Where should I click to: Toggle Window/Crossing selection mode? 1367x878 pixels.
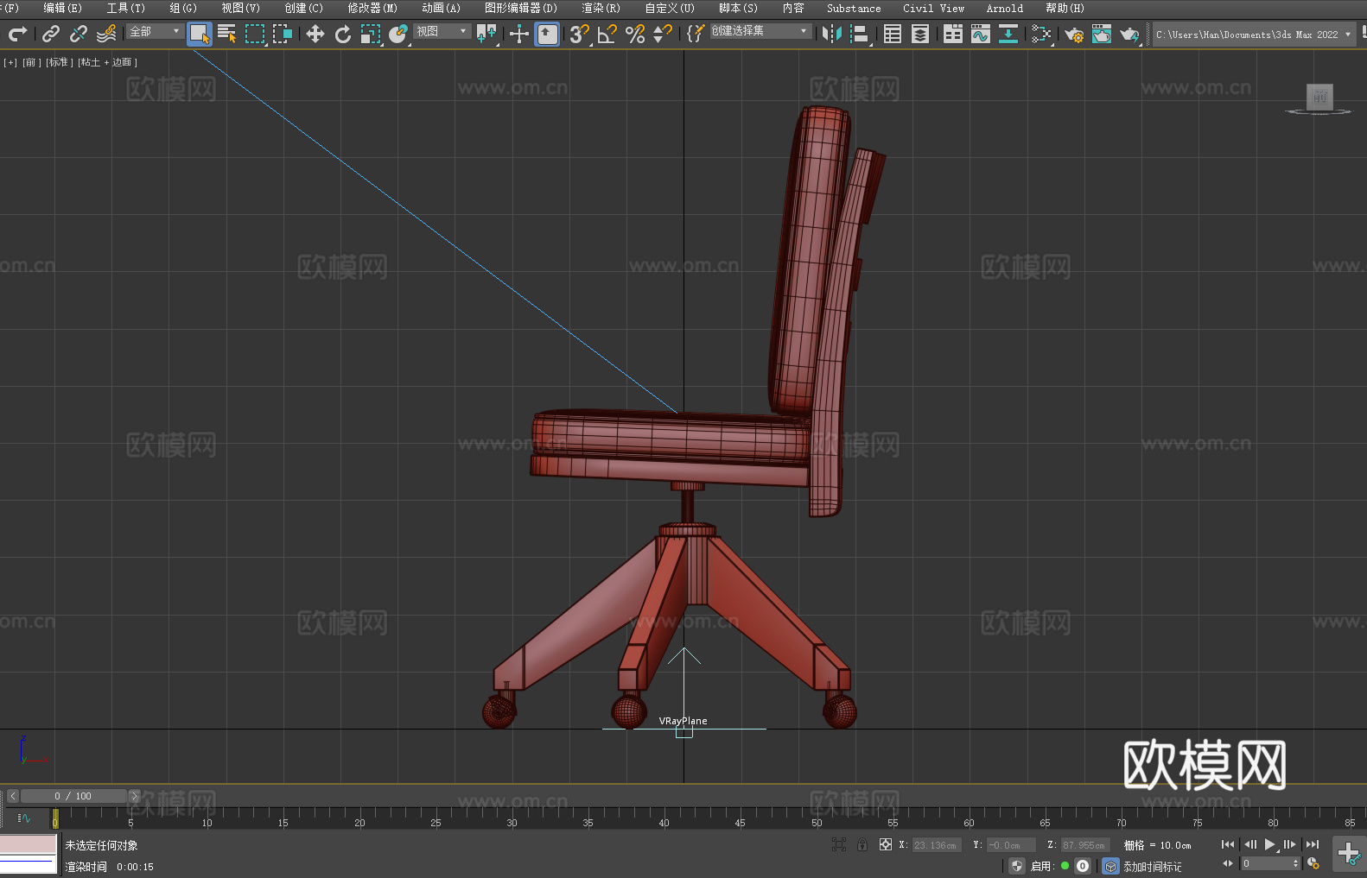(283, 34)
